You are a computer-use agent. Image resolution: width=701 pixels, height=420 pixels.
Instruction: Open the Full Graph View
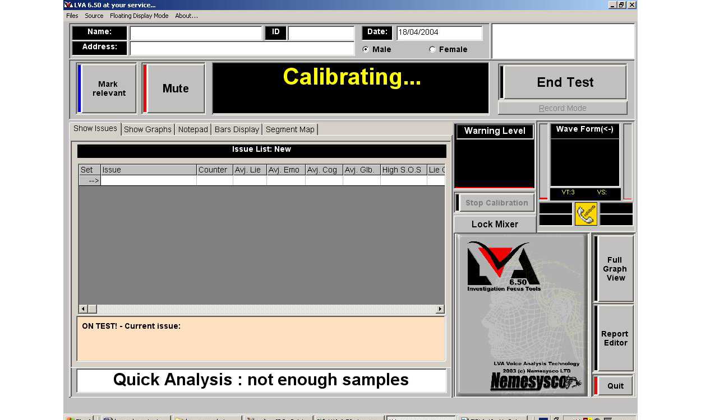tap(615, 269)
